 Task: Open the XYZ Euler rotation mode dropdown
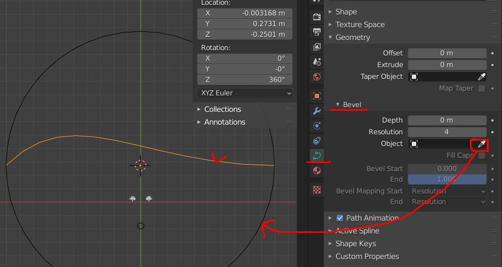click(x=245, y=93)
